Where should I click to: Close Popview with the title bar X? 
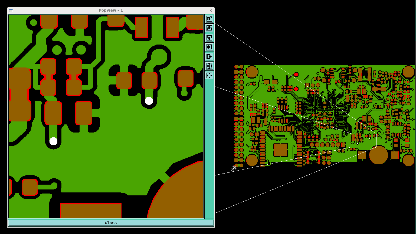(x=211, y=11)
